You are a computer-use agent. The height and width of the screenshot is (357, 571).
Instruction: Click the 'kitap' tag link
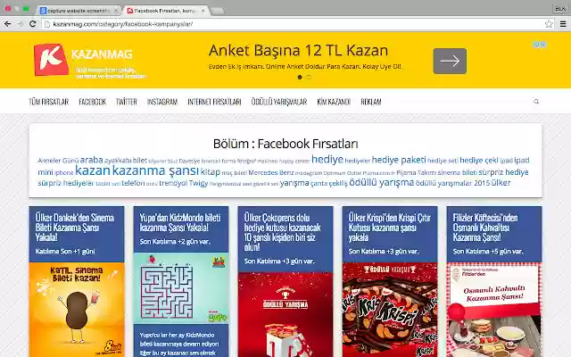click(211, 171)
